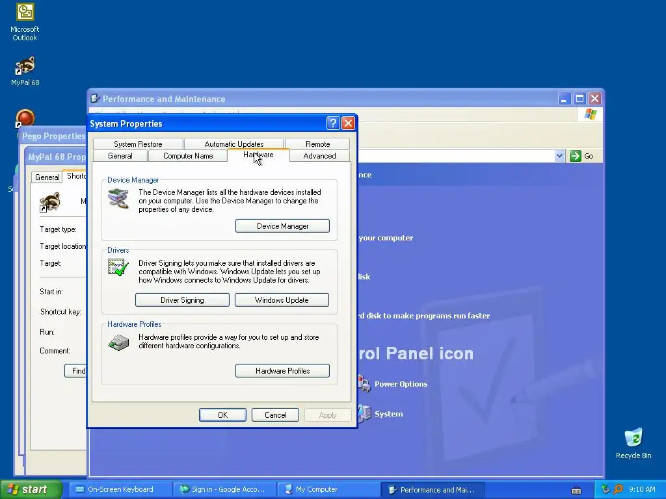Switch to On-Screen Keyboard taskbar item
The image size is (666, 499).
120,489
